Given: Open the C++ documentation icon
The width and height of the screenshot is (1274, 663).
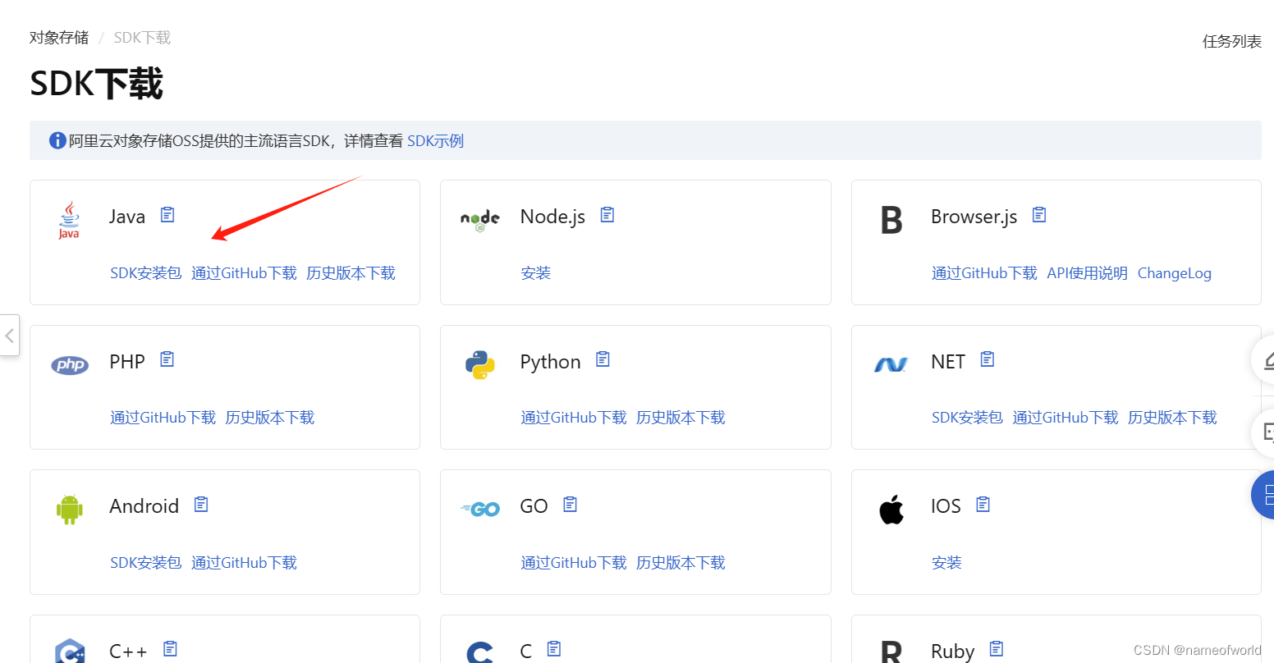Looking at the screenshot, I should pyautogui.click(x=170, y=649).
